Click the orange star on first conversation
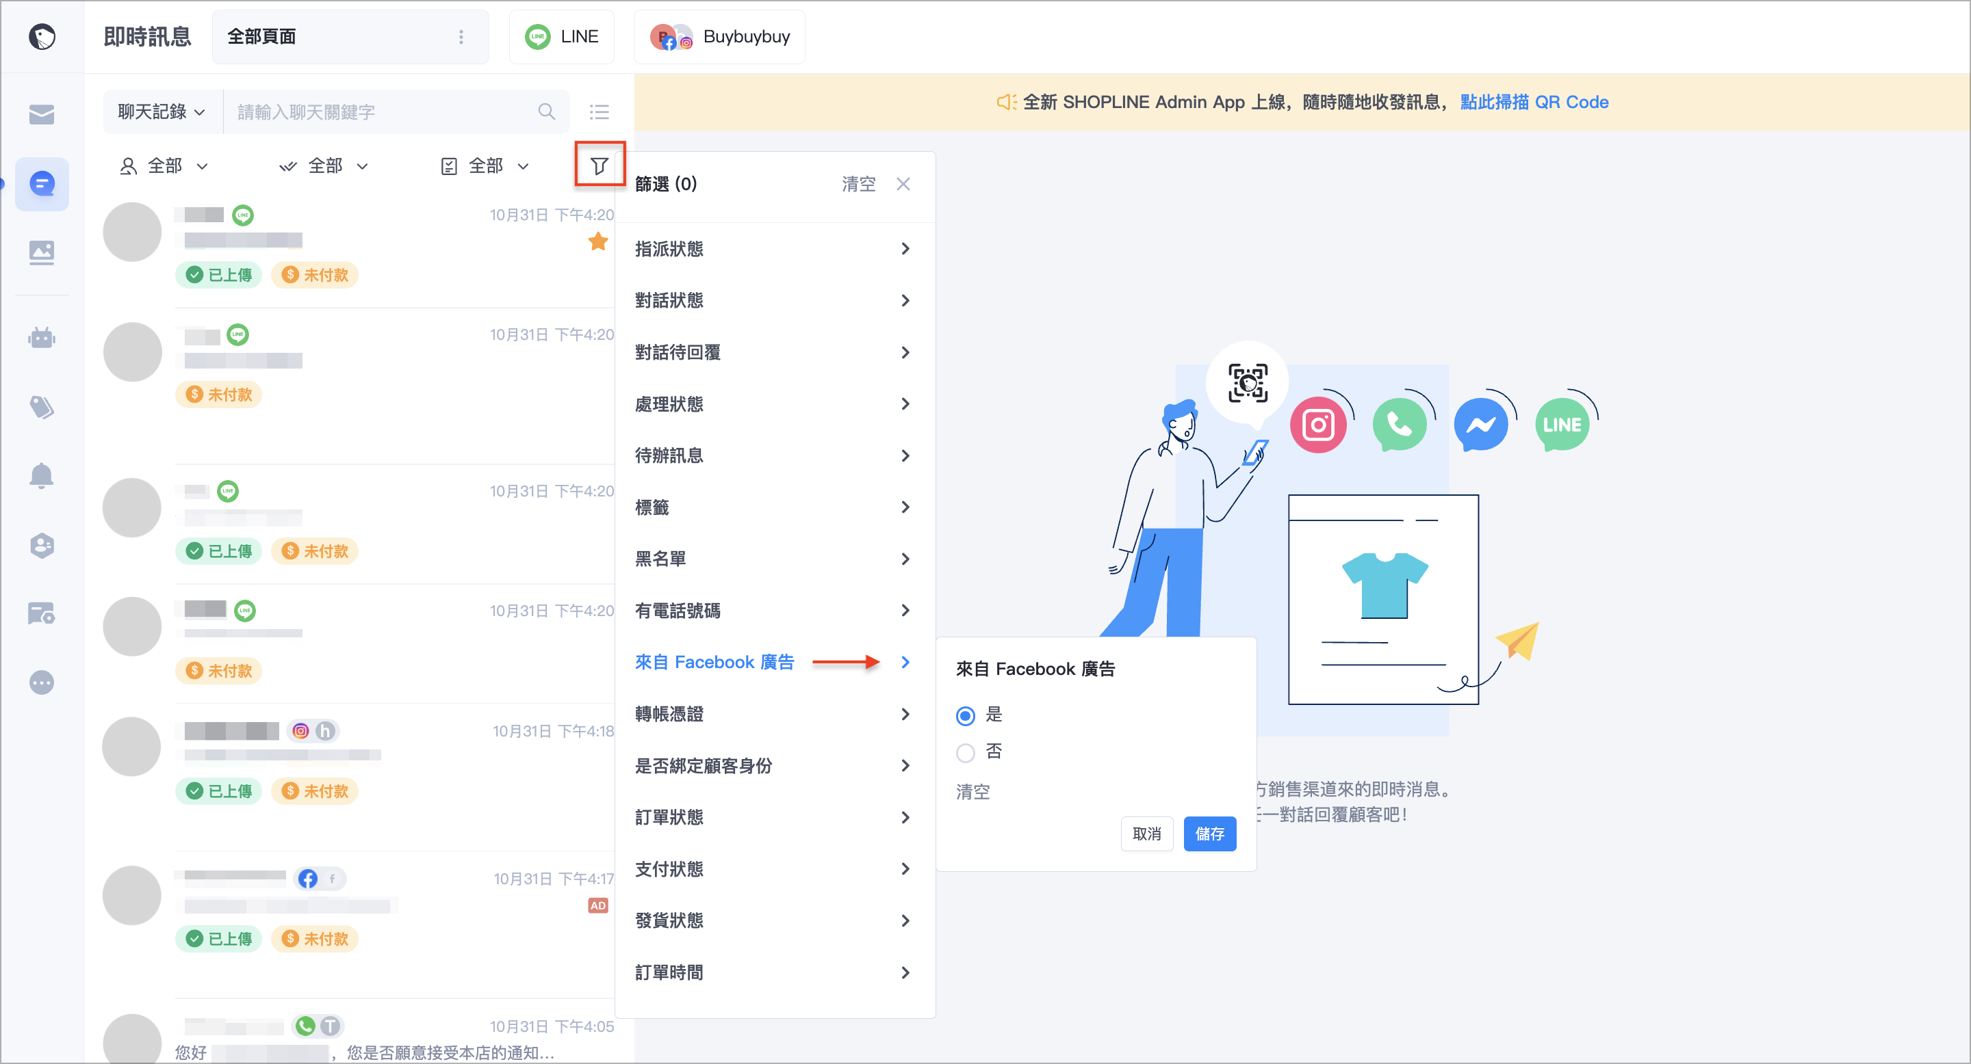This screenshot has height=1064, width=1971. point(597,241)
